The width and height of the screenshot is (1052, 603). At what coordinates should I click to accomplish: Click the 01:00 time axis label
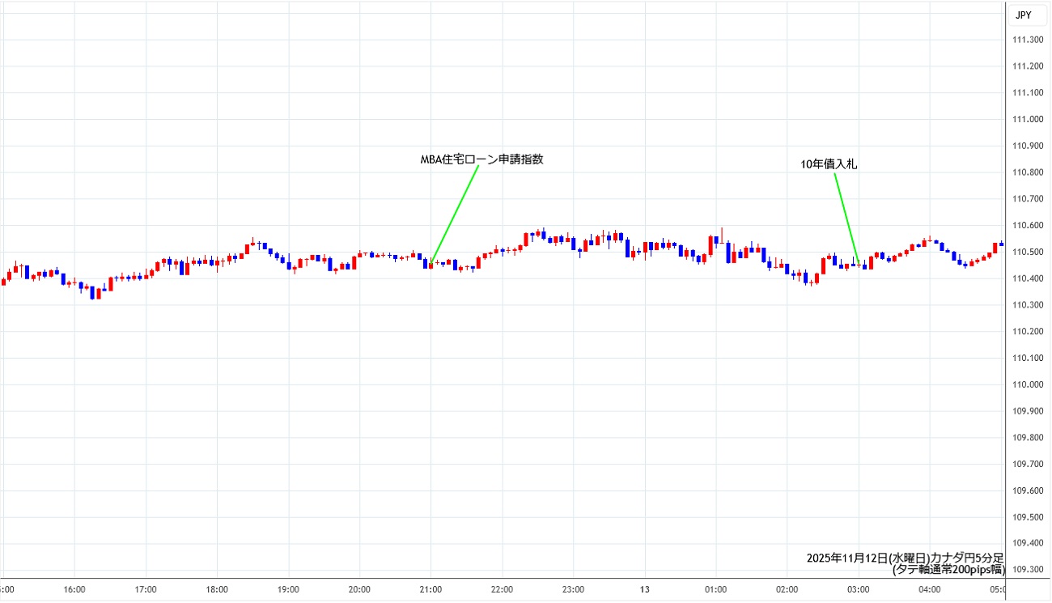[715, 589]
